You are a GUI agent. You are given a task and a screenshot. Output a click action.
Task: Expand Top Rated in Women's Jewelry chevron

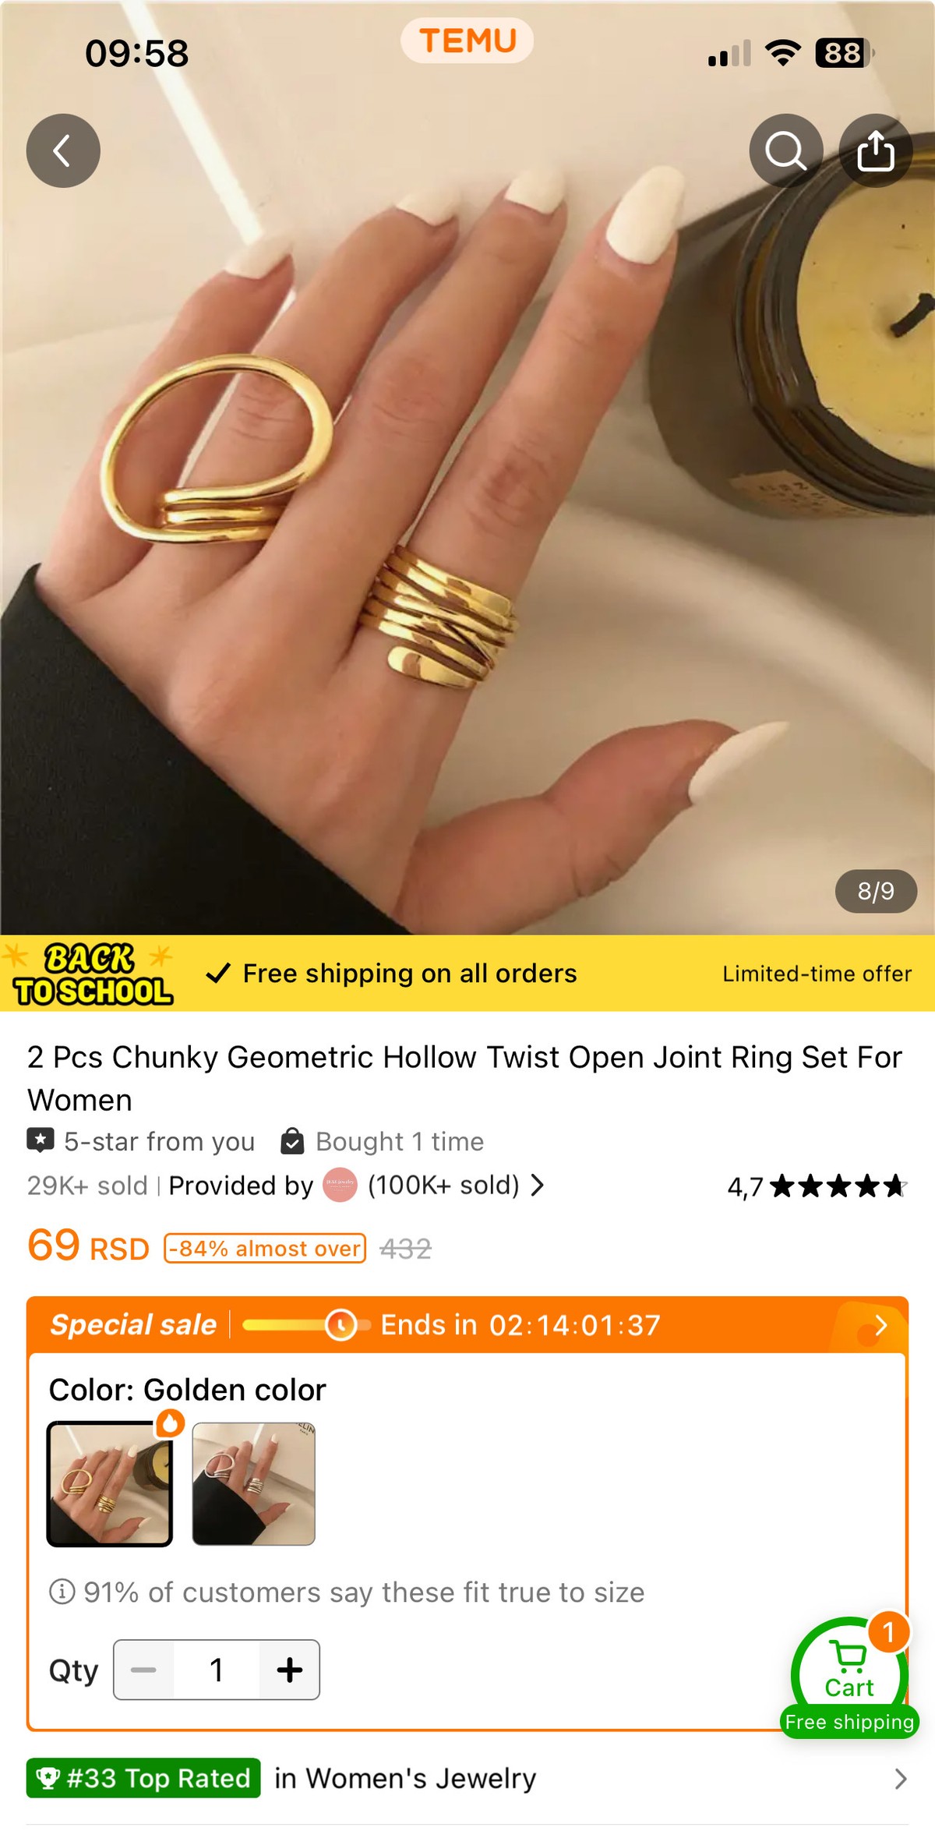[x=901, y=1779]
